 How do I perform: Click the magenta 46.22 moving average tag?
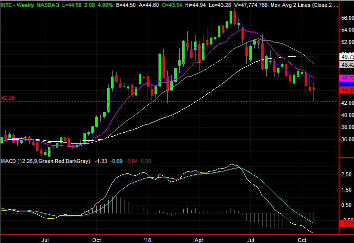347,78
